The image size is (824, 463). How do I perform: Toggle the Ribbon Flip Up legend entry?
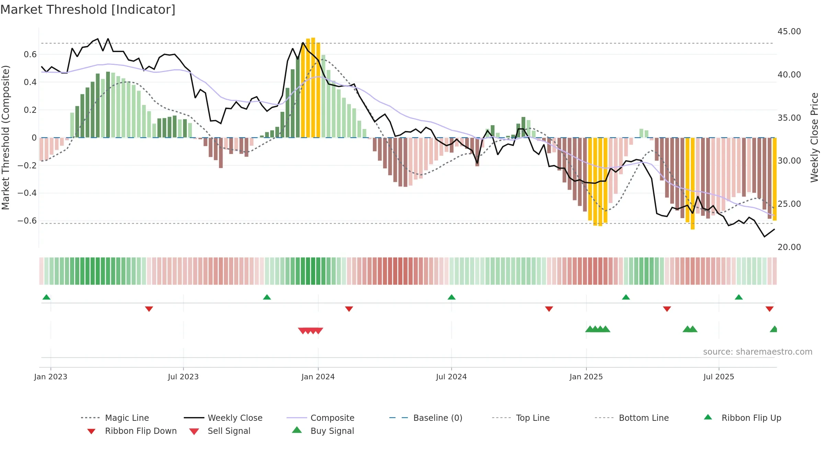(742, 418)
